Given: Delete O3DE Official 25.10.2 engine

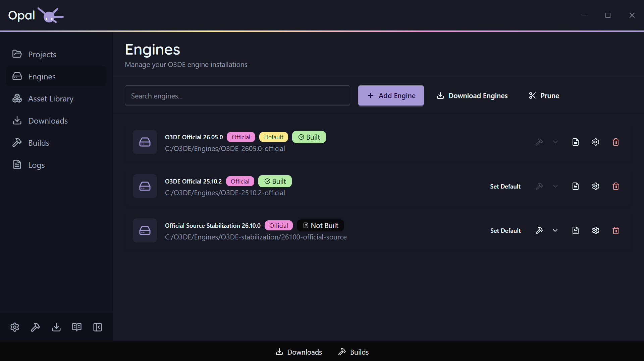Looking at the screenshot, I should (x=616, y=186).
